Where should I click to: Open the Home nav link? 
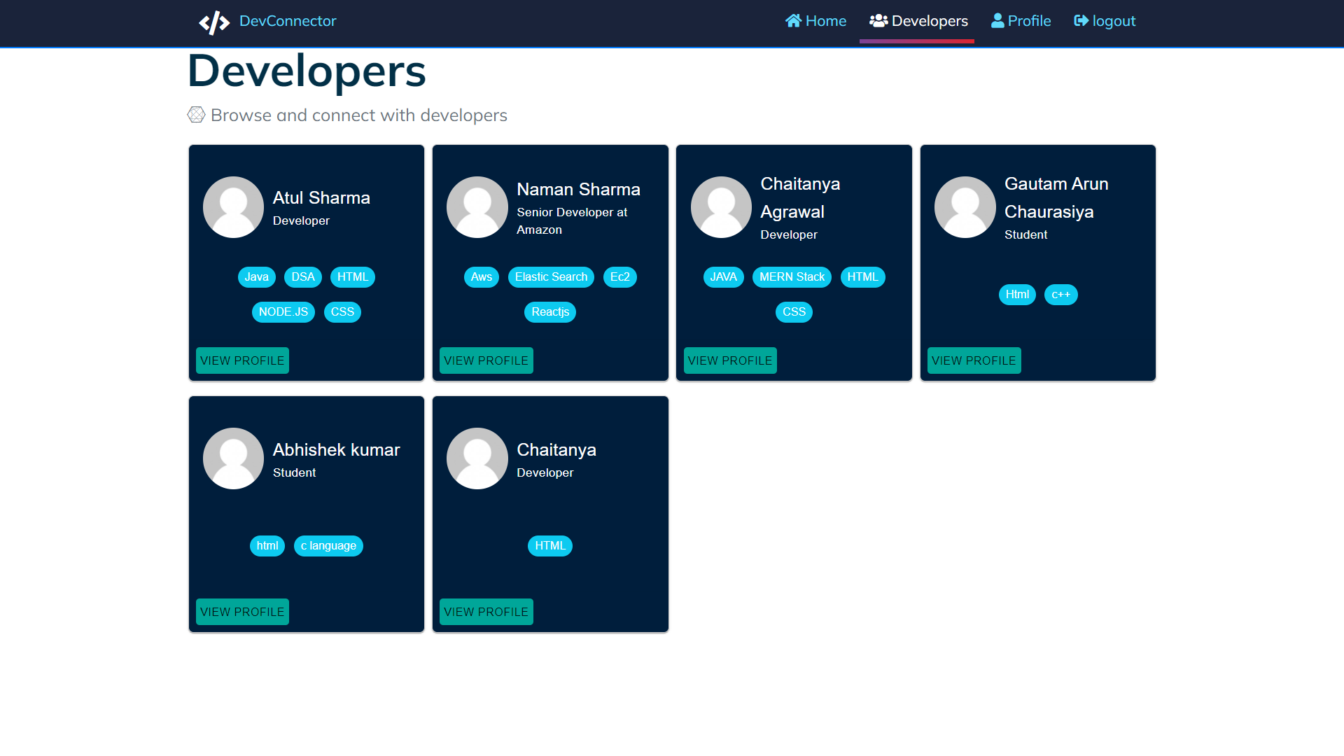(x=825, y=21)
